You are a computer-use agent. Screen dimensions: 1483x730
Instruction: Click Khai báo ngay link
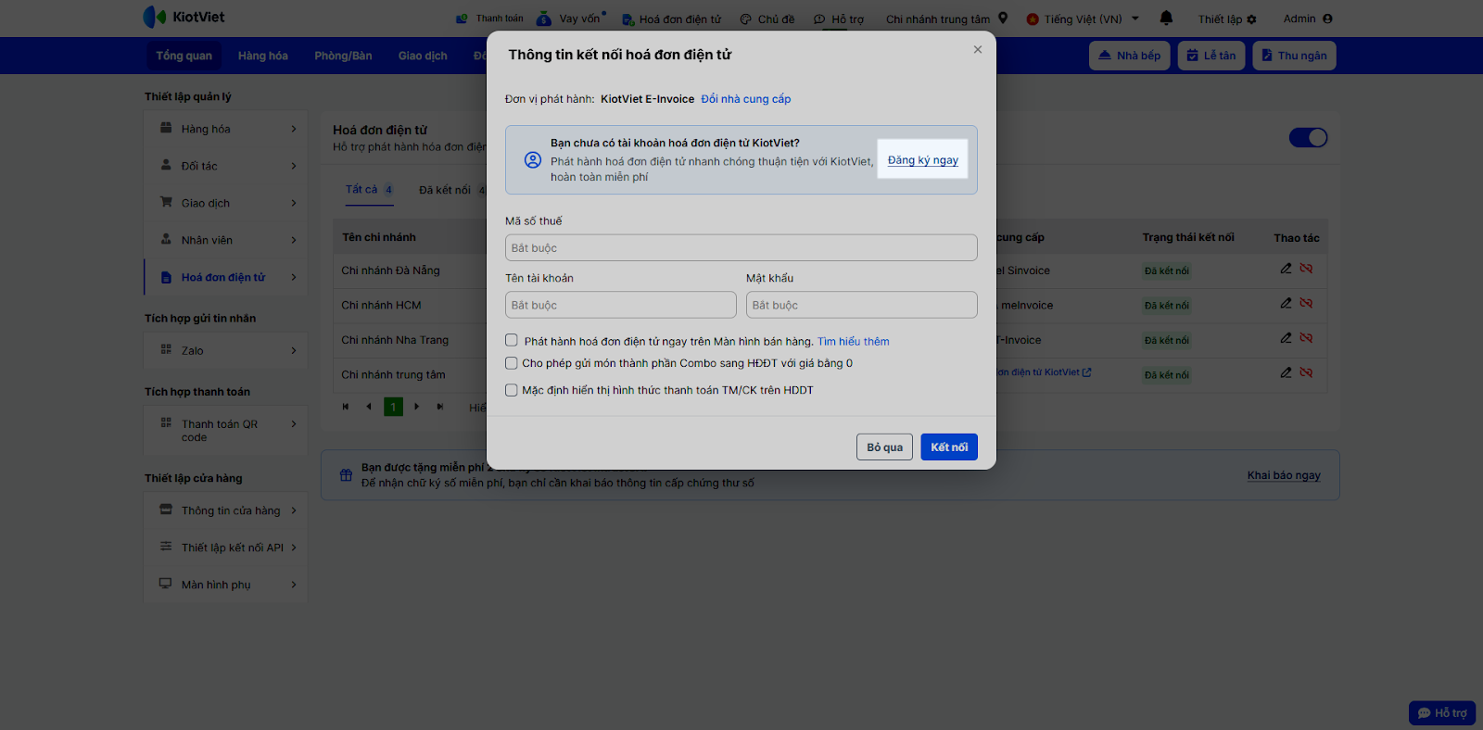pos(1284,475)
